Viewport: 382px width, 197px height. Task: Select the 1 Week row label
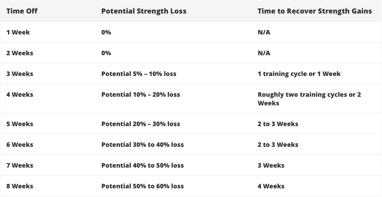tap(18, 32)
